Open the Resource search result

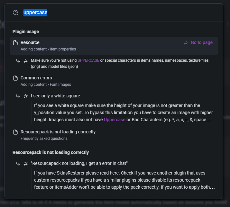30,42
